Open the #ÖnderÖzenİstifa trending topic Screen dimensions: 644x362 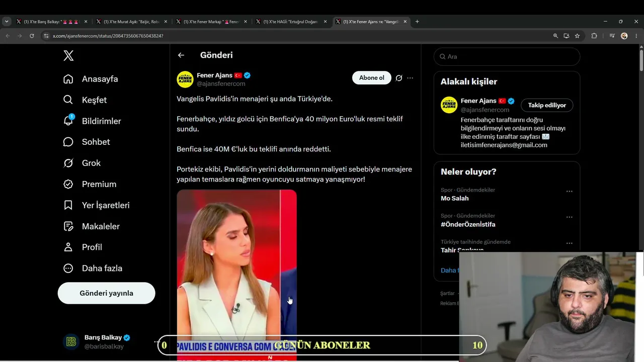(468, 225)
